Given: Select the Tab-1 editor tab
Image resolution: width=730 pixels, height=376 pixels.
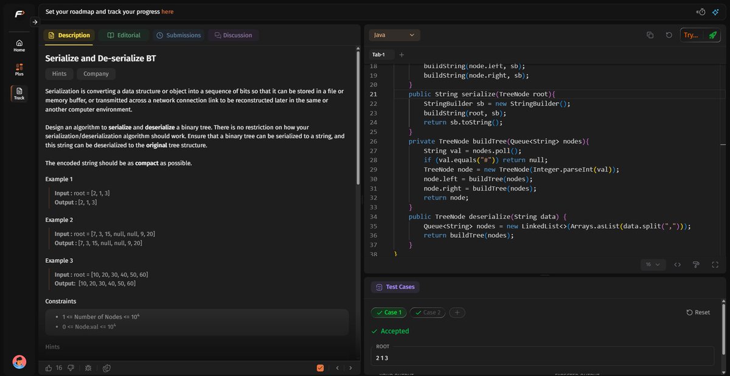Looking at the screenshot, I should (380, 55).
